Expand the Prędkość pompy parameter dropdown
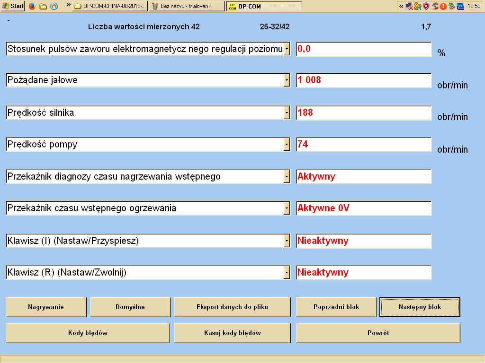 pos(287,145)
